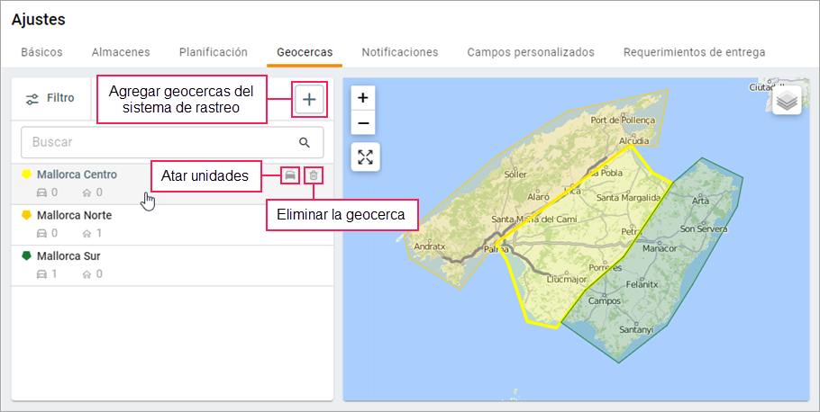Delete the Mallorca Centro geofence via trash icon
This screenshot has height=412, width=820.
pos(313,175)
